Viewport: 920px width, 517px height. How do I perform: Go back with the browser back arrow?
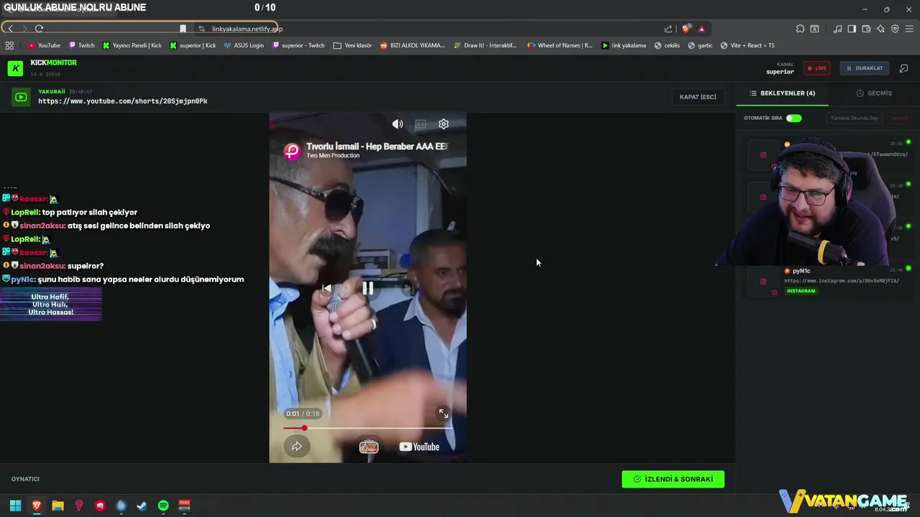click(10, 29)
